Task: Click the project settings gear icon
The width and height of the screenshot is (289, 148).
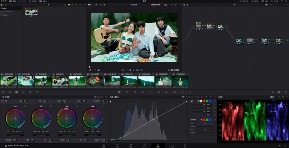Action: click(x=285, y=146)
